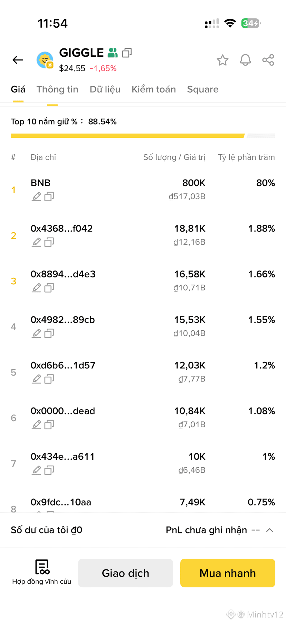
Task: Edit label for BNB holder address
Action: click(x=37, y=196)
